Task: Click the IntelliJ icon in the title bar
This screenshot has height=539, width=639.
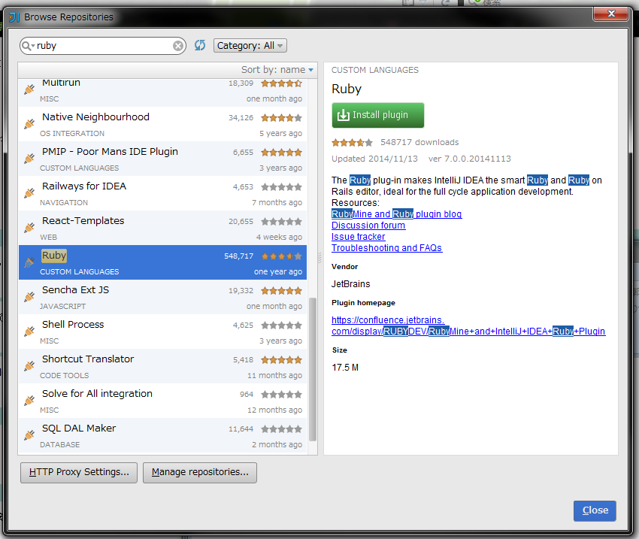Action: click(14, 17)
